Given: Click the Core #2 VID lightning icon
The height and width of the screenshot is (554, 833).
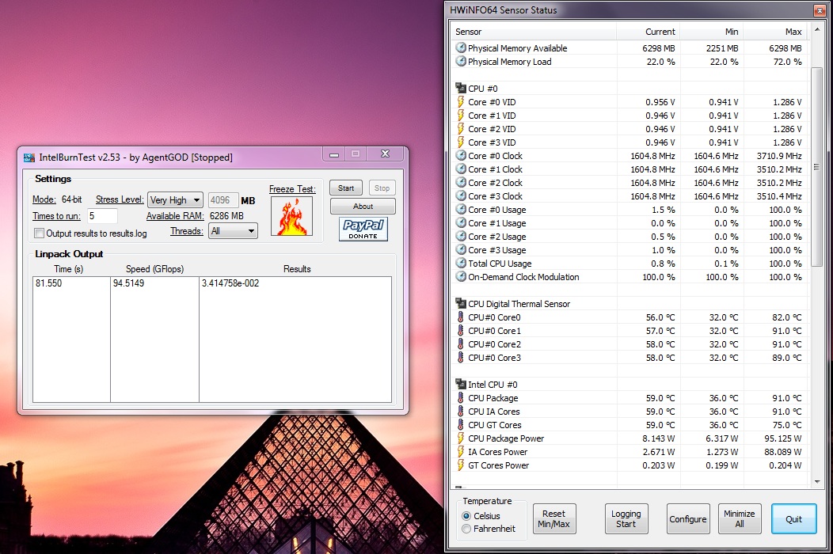Looking at the screenshot, I should [x=461, y=128].
